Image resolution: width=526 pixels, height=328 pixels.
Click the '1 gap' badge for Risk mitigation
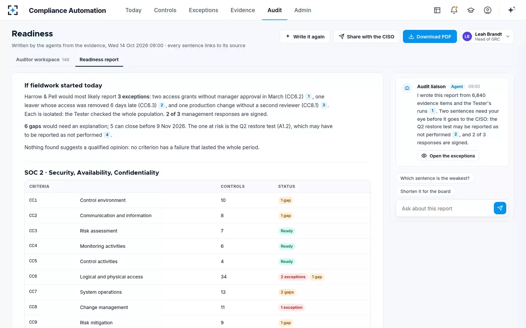pos(286,323)
